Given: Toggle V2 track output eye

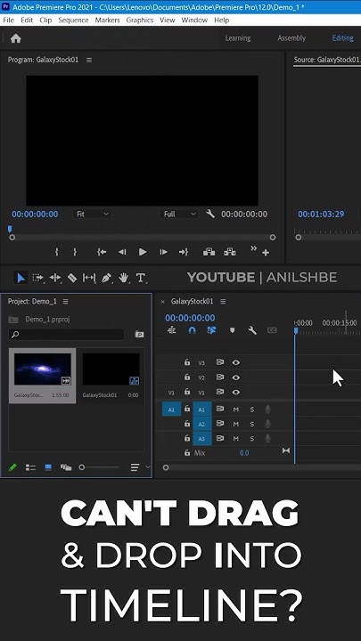Looking at the screenshot, I should point(235,377).
